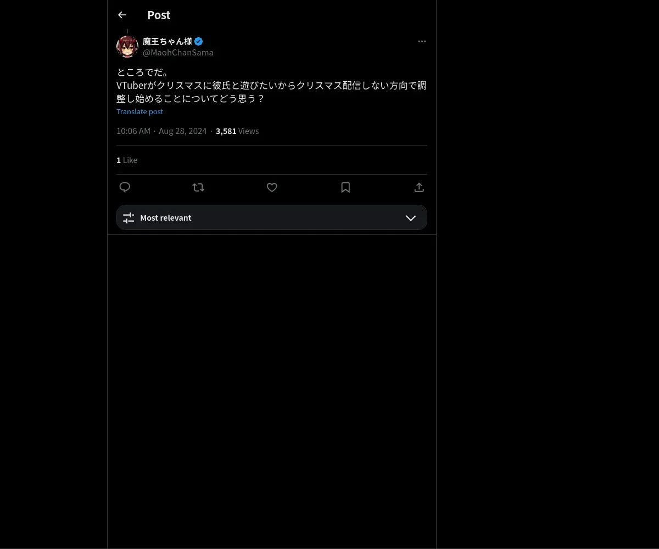Like the post with the heart icon
The image size is (659, 549).
[x=272, y=187]
